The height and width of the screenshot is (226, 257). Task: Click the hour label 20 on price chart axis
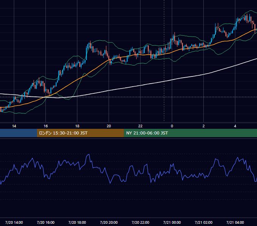click(109, 126)
